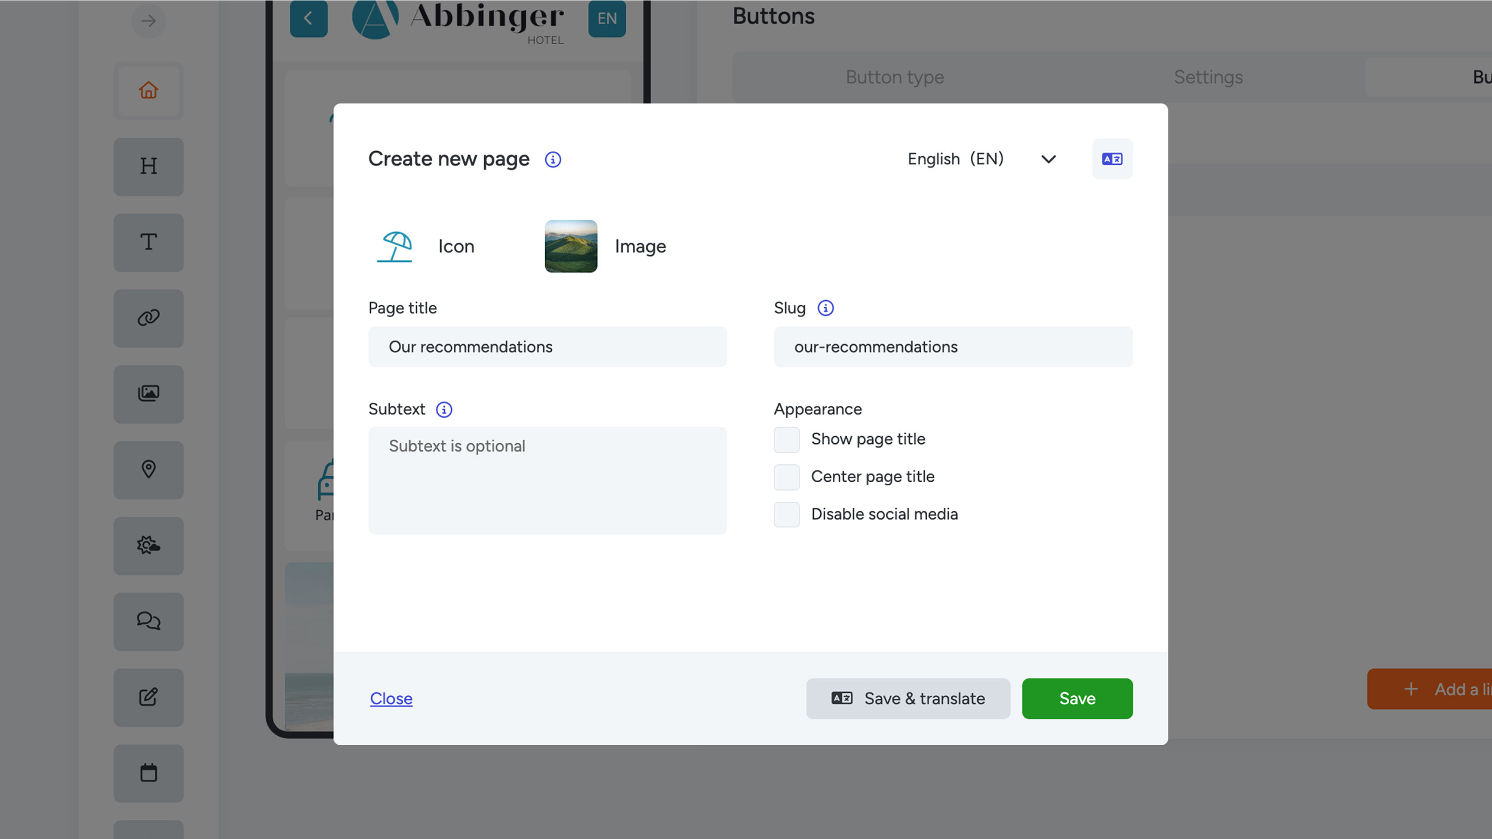Enable the Disable social media checkbox
Viewport: 1492px width, 839px height.
[786, 514]
